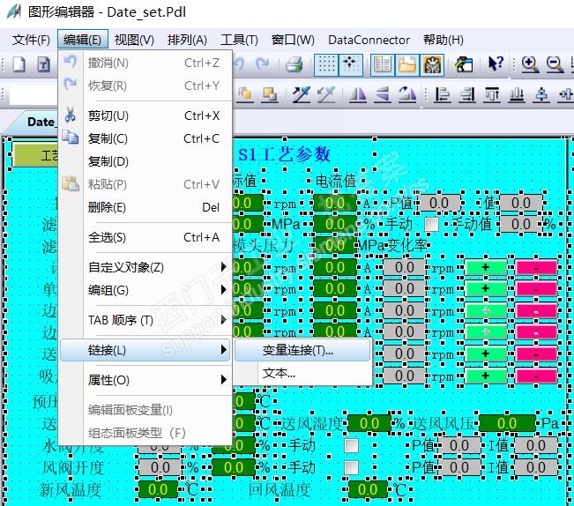Viewport: 574px width, 506px height.
Task: Click the Print icon
Action: click(294, 64)
